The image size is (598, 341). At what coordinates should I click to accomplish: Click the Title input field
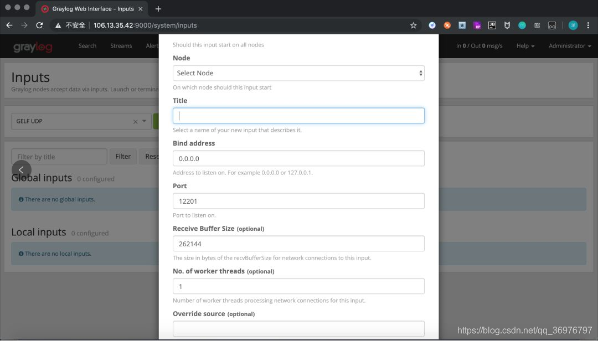[x=298, y=116]
